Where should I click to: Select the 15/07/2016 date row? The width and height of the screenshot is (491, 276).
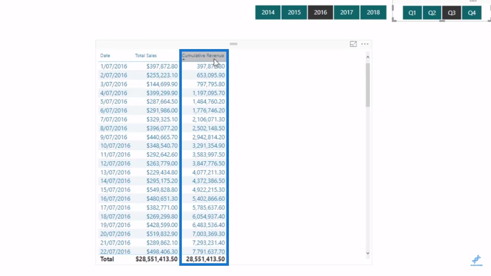pyautogui.click(x=115, y=190)
